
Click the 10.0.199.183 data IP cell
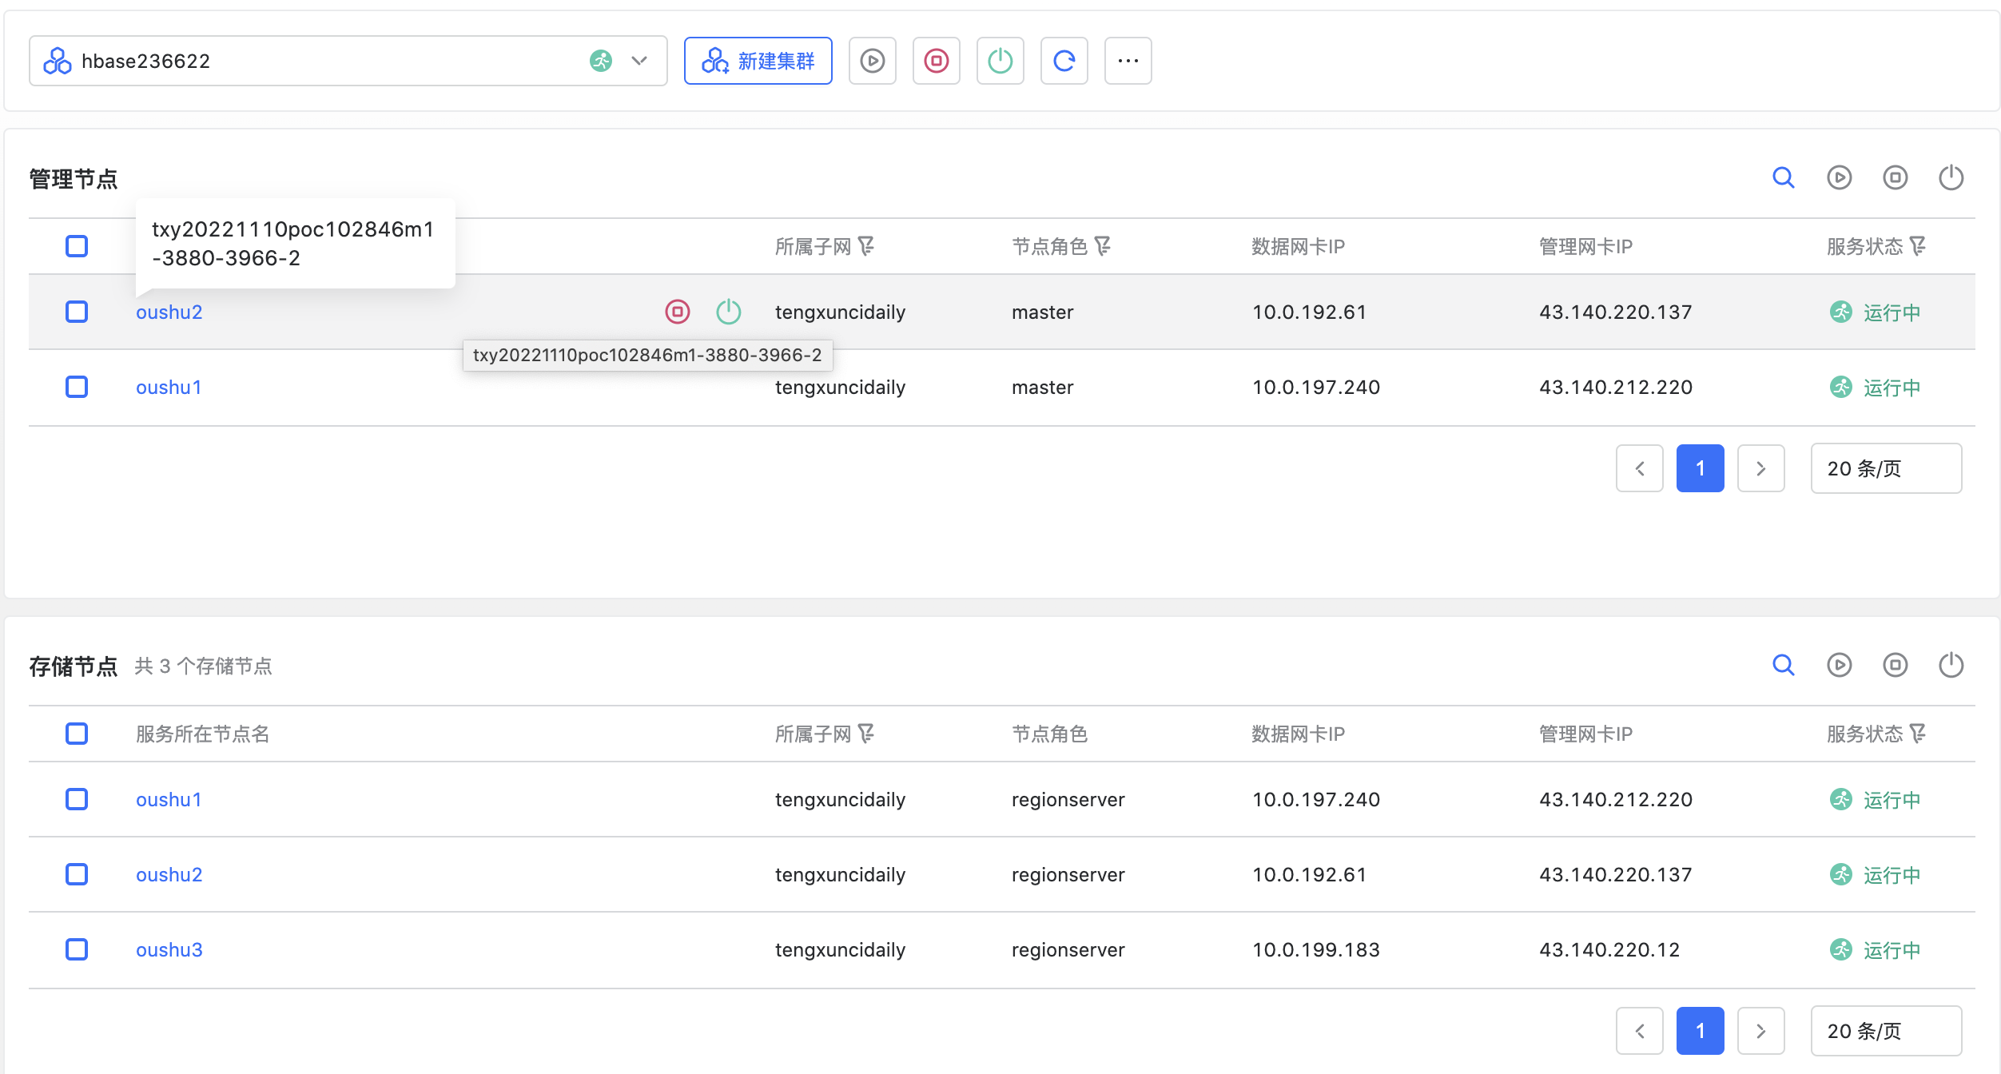point(1315,949)
